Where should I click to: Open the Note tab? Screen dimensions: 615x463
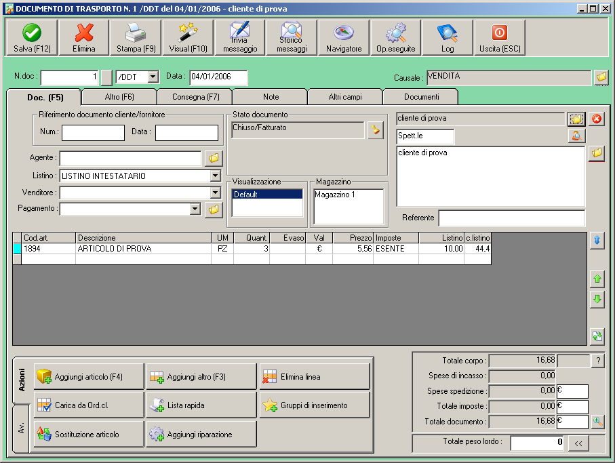click(x=271, y=98)
